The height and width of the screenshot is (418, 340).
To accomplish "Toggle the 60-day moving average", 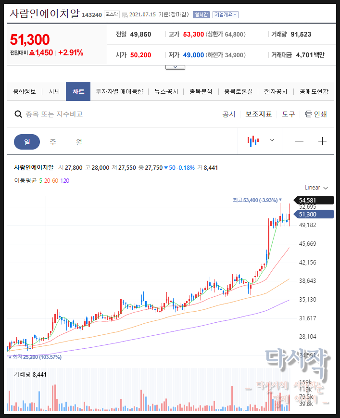I will click(55, 181).
